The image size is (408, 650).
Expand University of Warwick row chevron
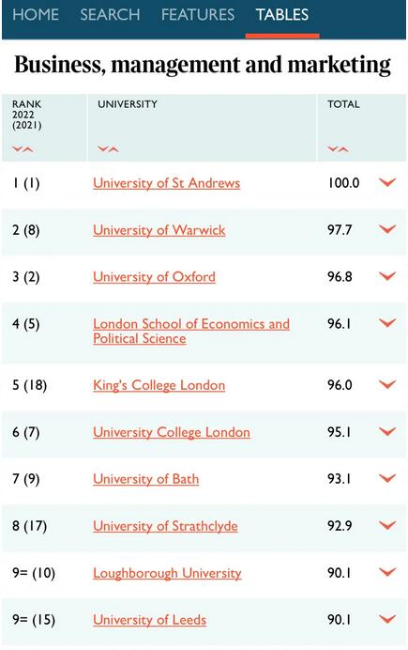(x=387, y=229)
